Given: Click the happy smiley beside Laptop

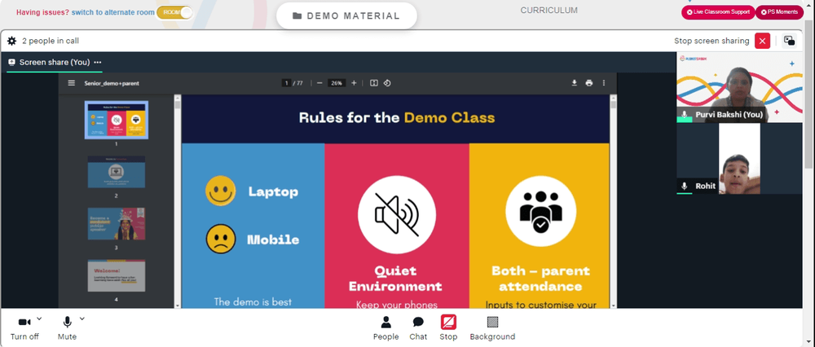Looking at the screenshot, I should (220, 191).
